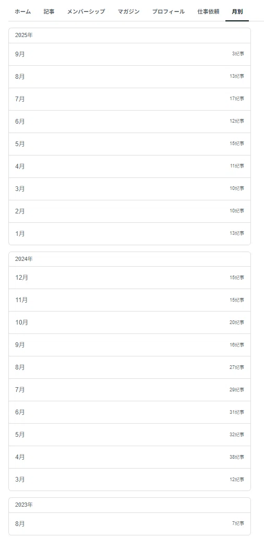Open the マガジン tab

[x=128, y=11]
